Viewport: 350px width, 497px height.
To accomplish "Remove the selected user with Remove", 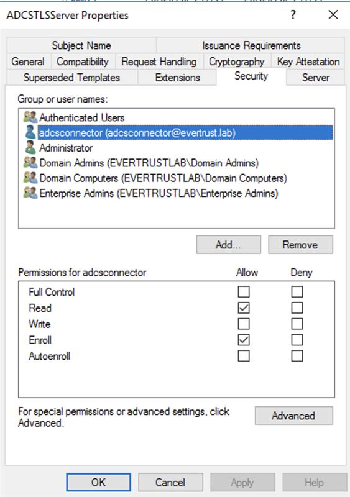I will (x=300, y=245).
